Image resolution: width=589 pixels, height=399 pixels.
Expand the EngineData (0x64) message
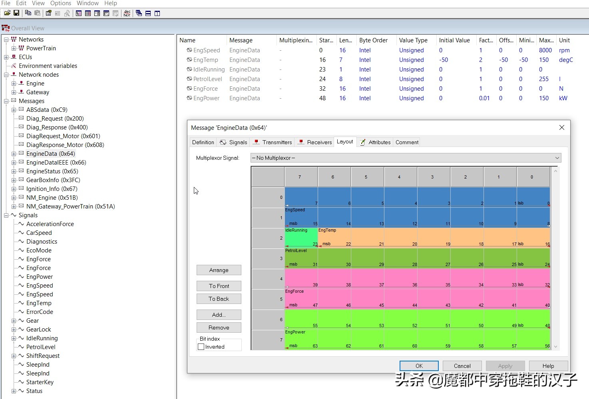[14, 154]
